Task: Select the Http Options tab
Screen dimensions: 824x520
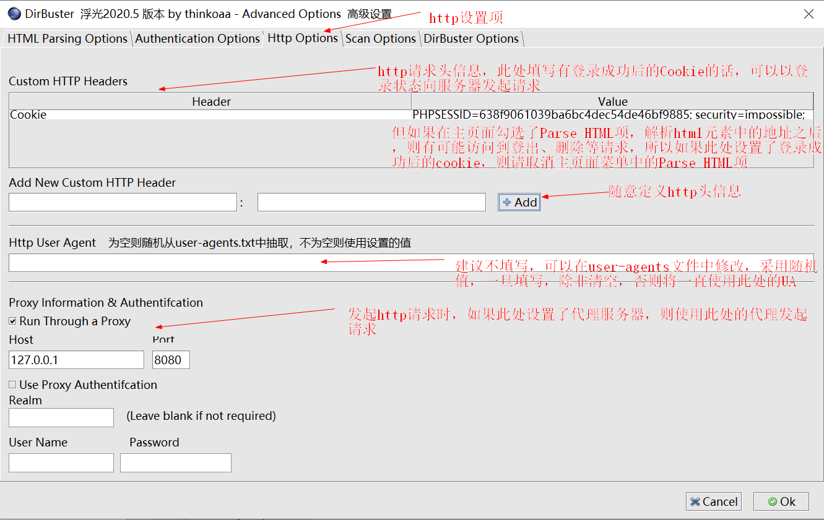Action: (x=303, y=38)
